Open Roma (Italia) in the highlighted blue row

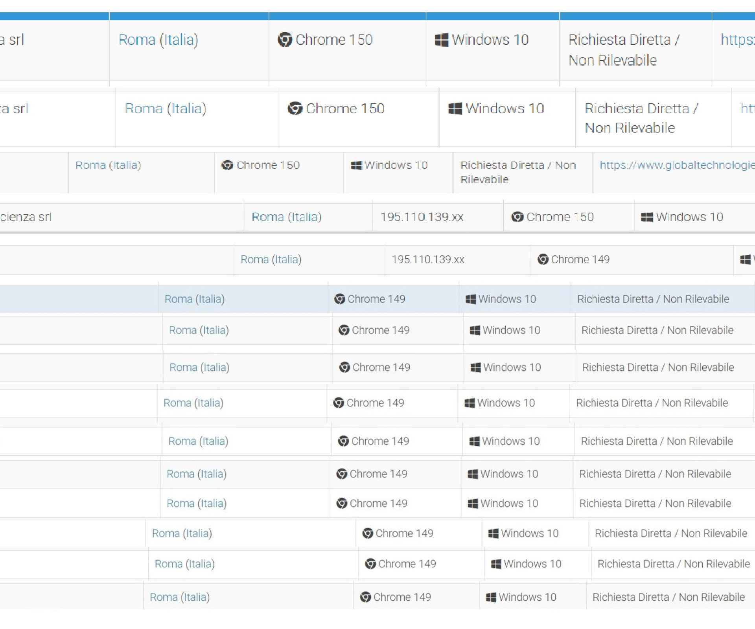click(x=195, y=299)
